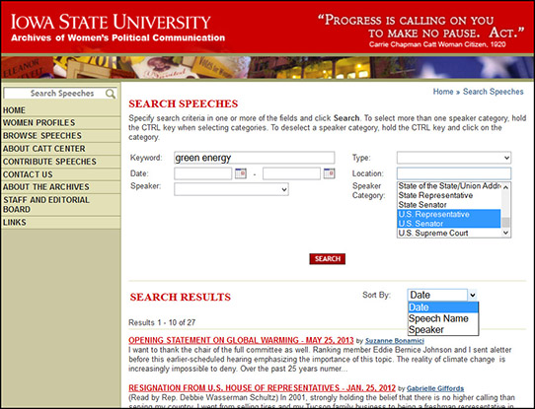This screenshot has height=409, width=535.
Task: Click the red SEARCH button
Action: pyautogui.click(x=327, y=259)
